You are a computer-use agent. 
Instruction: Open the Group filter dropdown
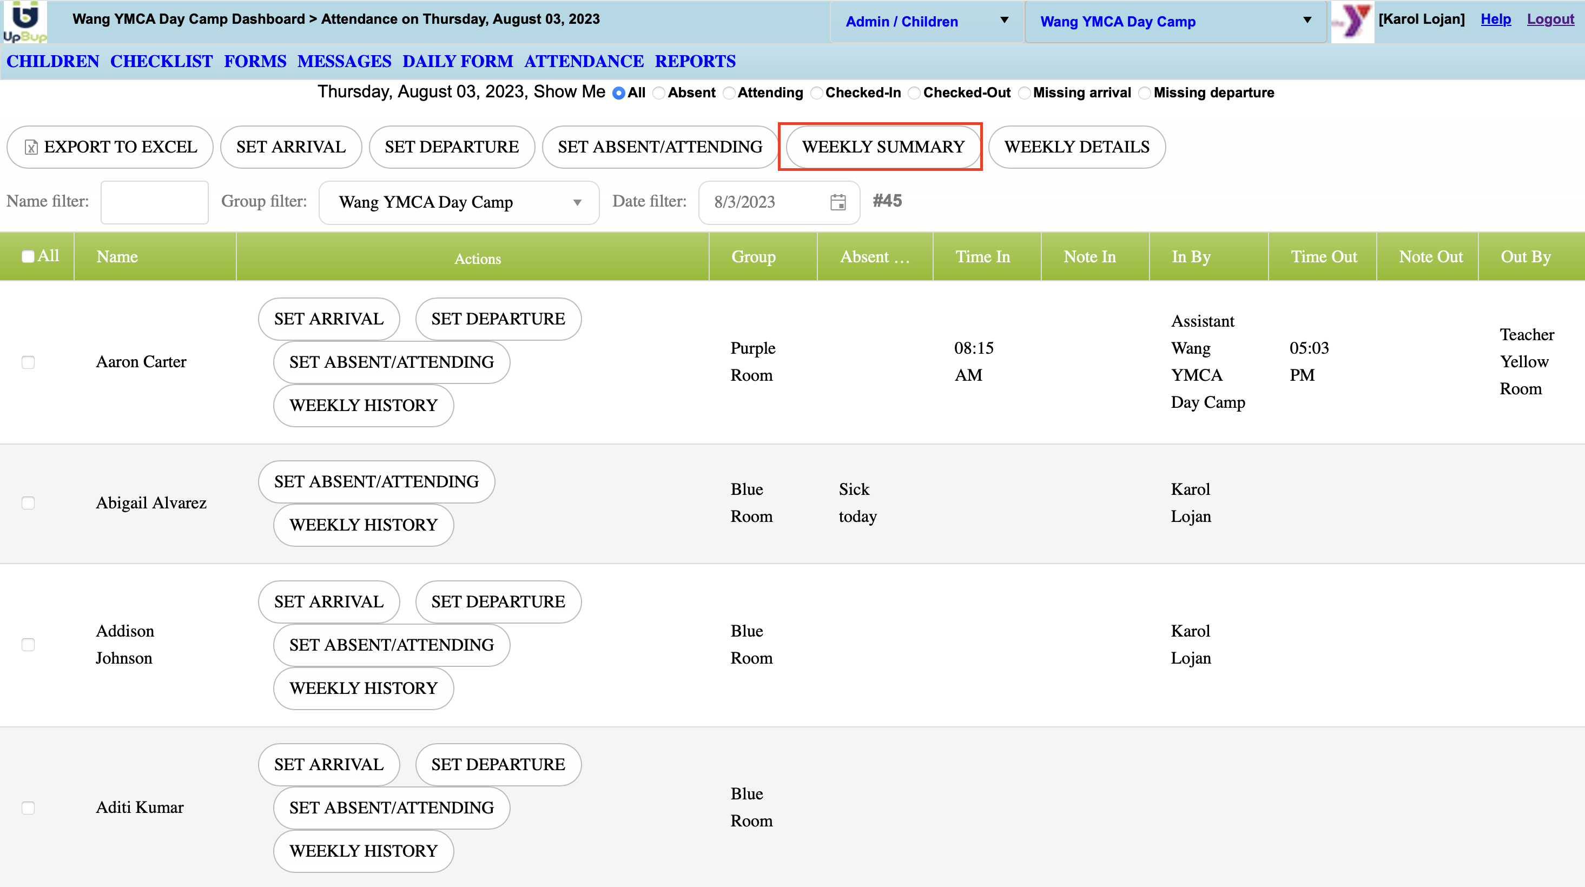coord(459,202)
